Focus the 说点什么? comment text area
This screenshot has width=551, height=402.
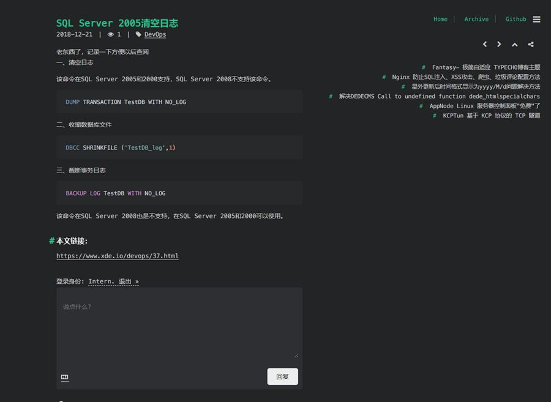point(179,323)
